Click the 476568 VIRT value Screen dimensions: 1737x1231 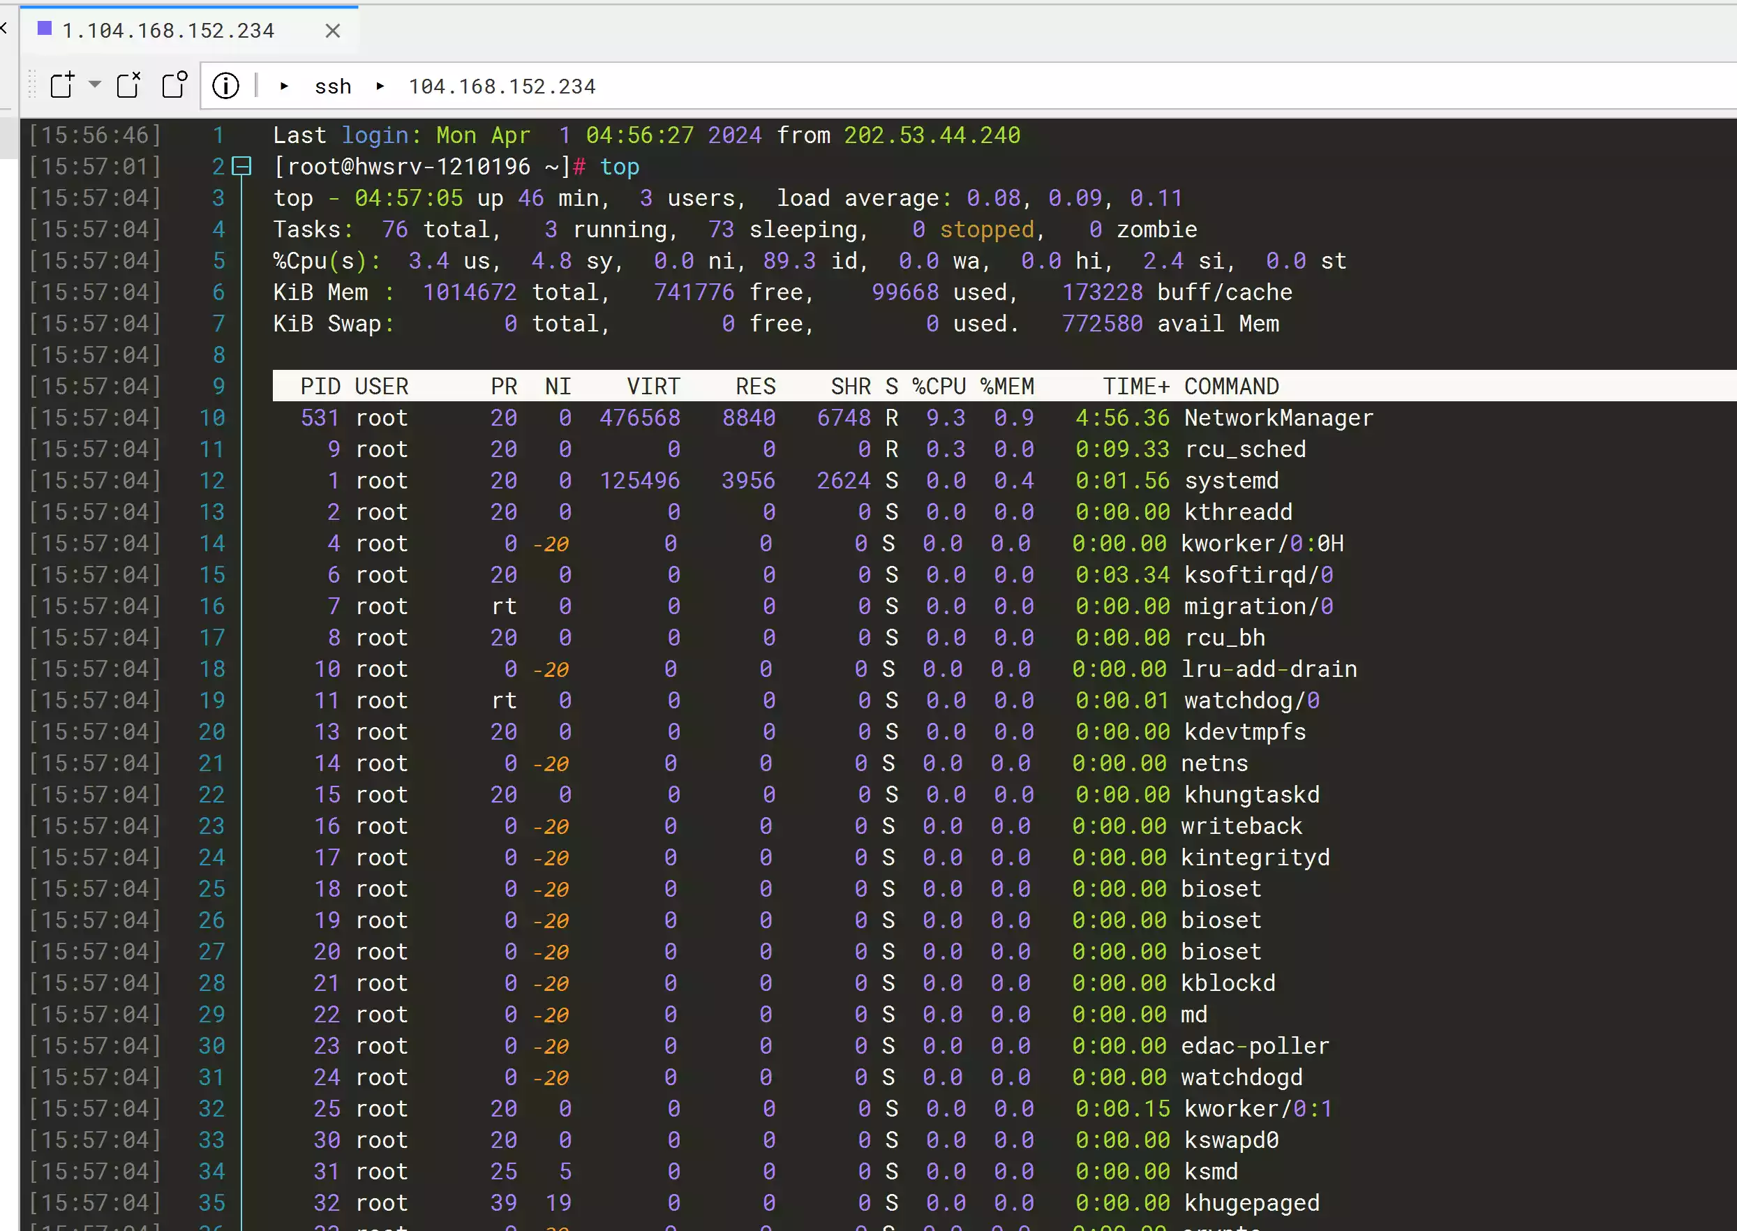click(640, 419)
